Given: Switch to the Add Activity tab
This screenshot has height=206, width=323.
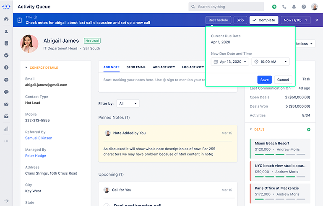Looking at the screenshot, I should [x=164, y=67].
